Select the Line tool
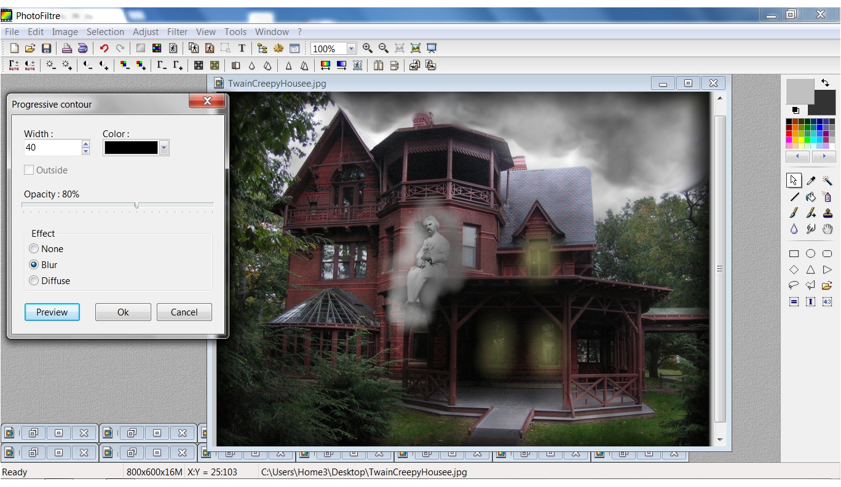 [794, 197]
